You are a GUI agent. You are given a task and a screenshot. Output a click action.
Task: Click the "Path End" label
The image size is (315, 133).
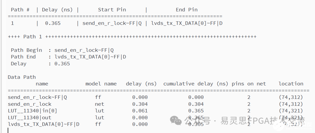(x=23, y=57)
